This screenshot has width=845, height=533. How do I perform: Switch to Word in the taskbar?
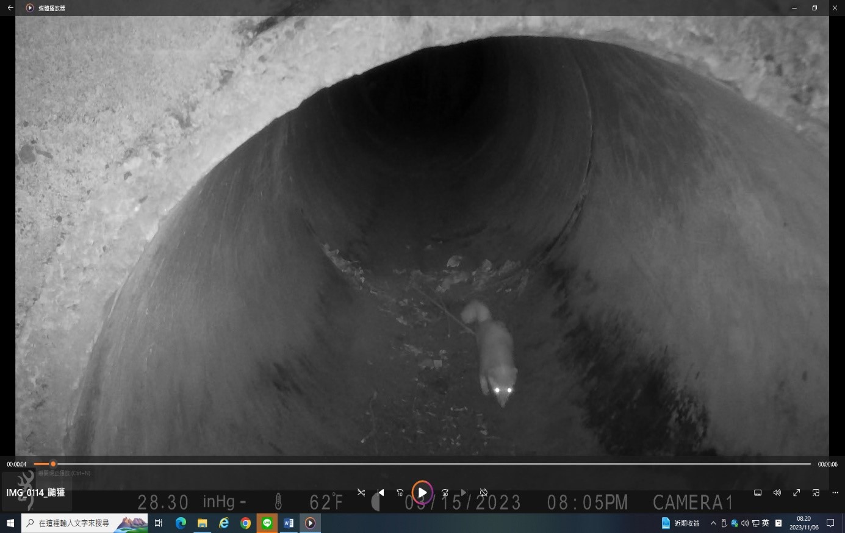pyautogui.click(x=289, y=523)
